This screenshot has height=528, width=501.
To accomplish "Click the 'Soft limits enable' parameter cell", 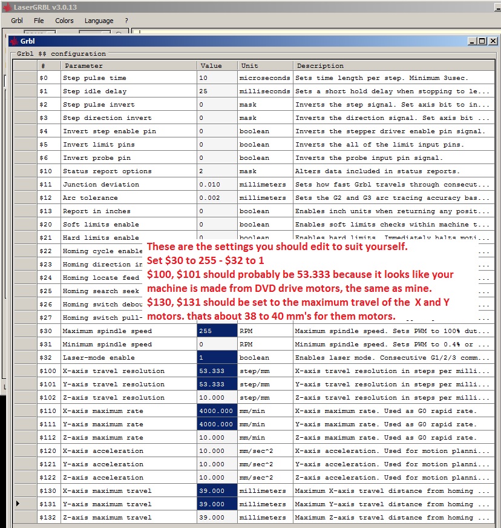I will (129, 224).
